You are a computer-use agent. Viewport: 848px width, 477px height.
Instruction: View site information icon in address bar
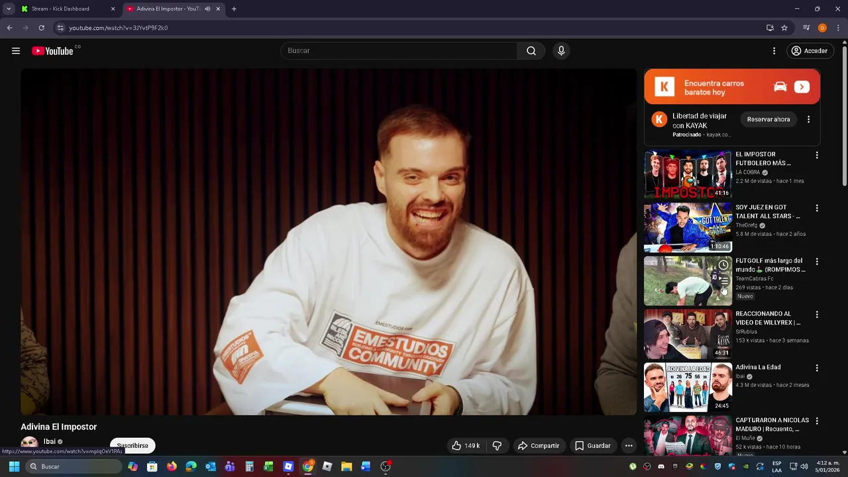click(60, 28)
